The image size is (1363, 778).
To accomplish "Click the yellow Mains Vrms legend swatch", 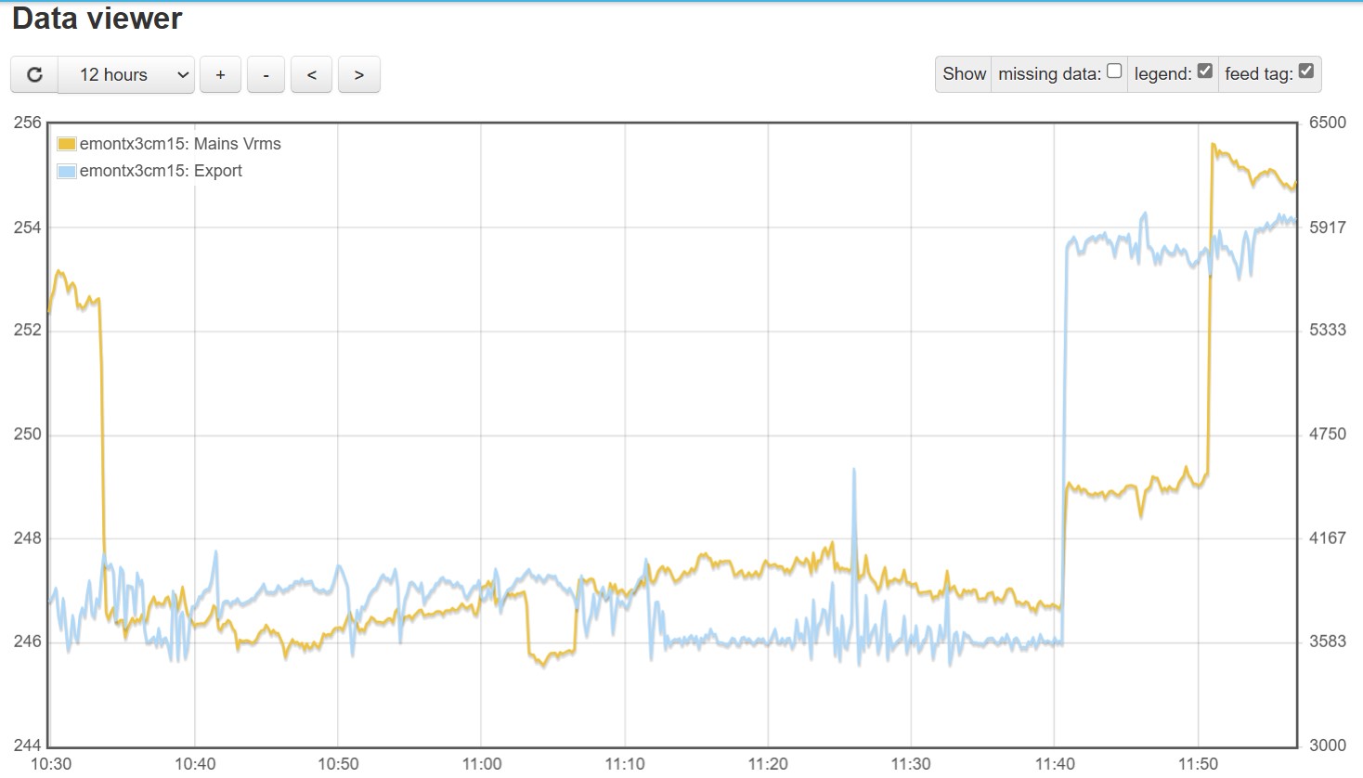I will click(x=67, y=144).
